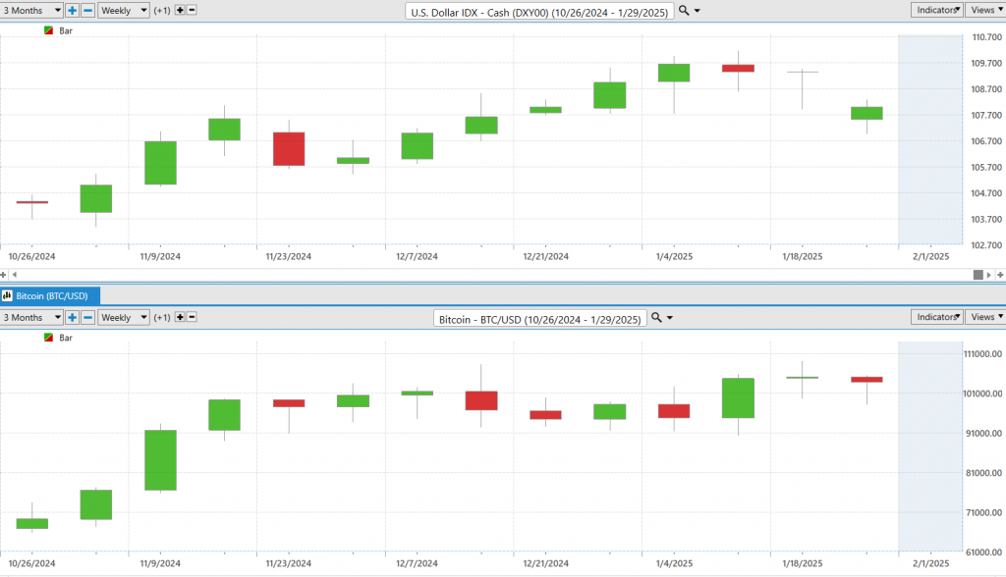This screenshot has width=1006, height=577.
Task: Click the small black plus button beside (+1) in top chart
Action: (180, 10)
